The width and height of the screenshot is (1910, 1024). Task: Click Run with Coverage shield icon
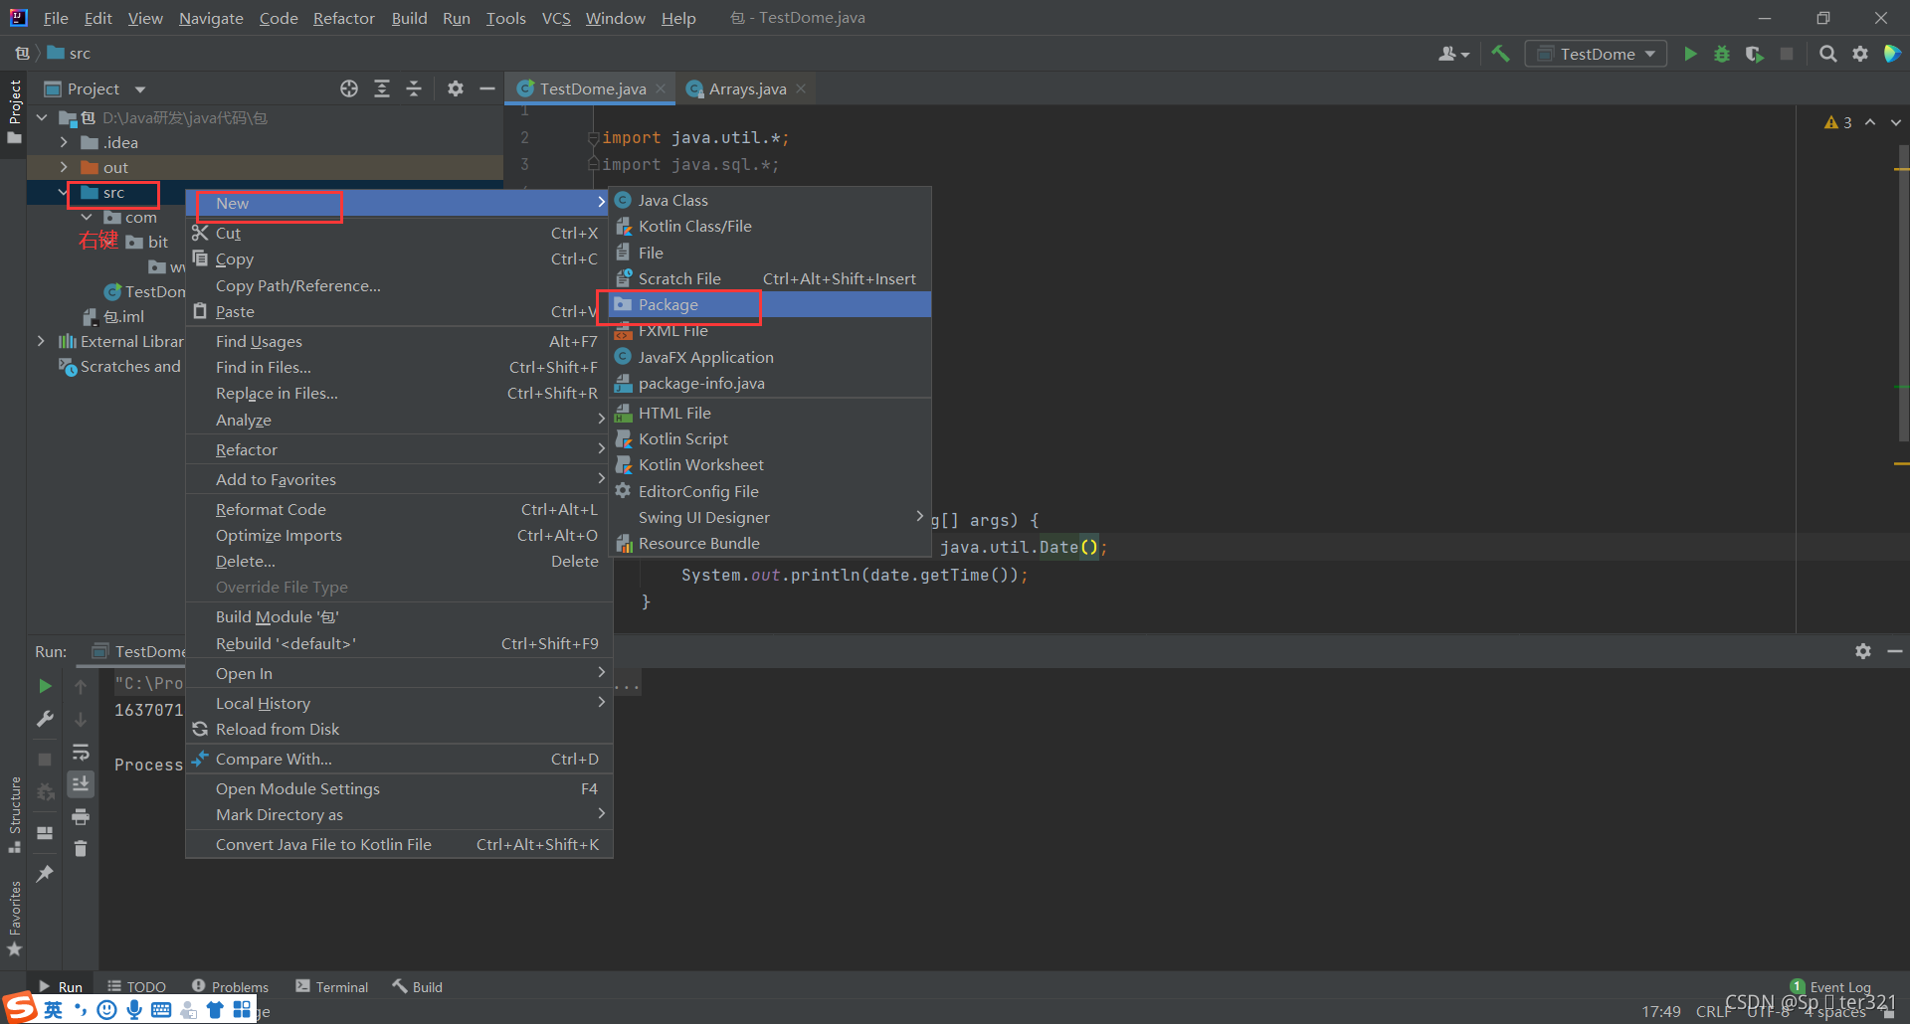coord(1755,54)
